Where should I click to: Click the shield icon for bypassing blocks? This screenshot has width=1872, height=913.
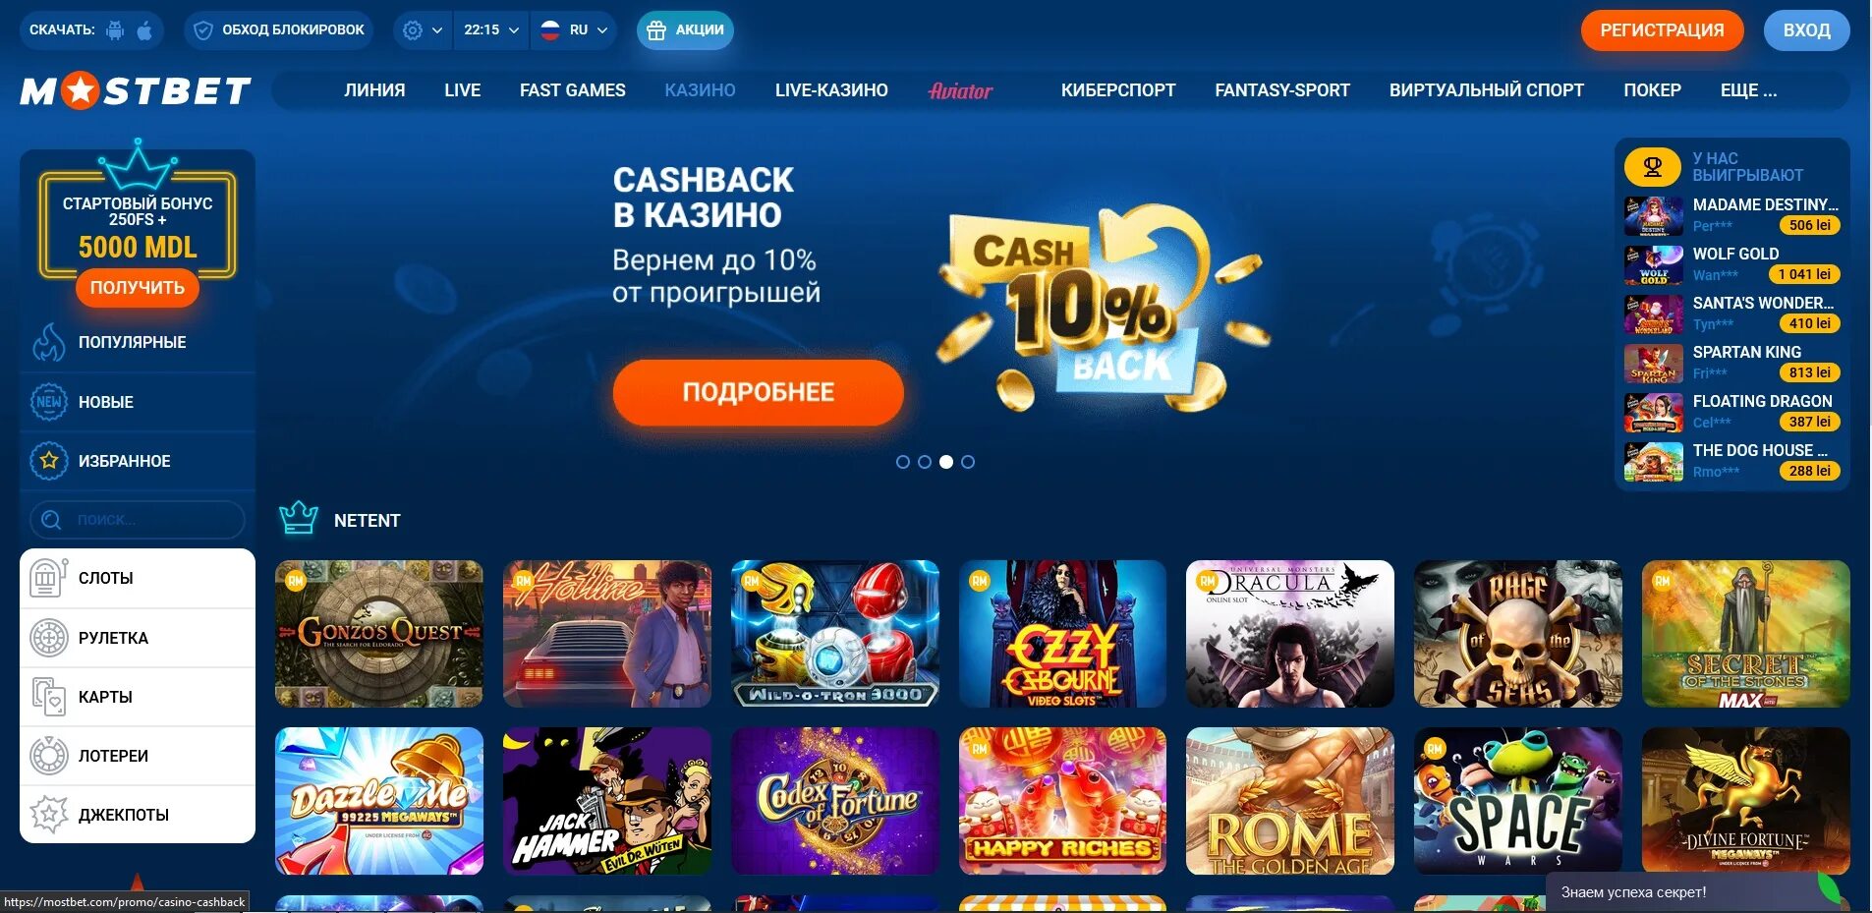click(x=203, y=30)
